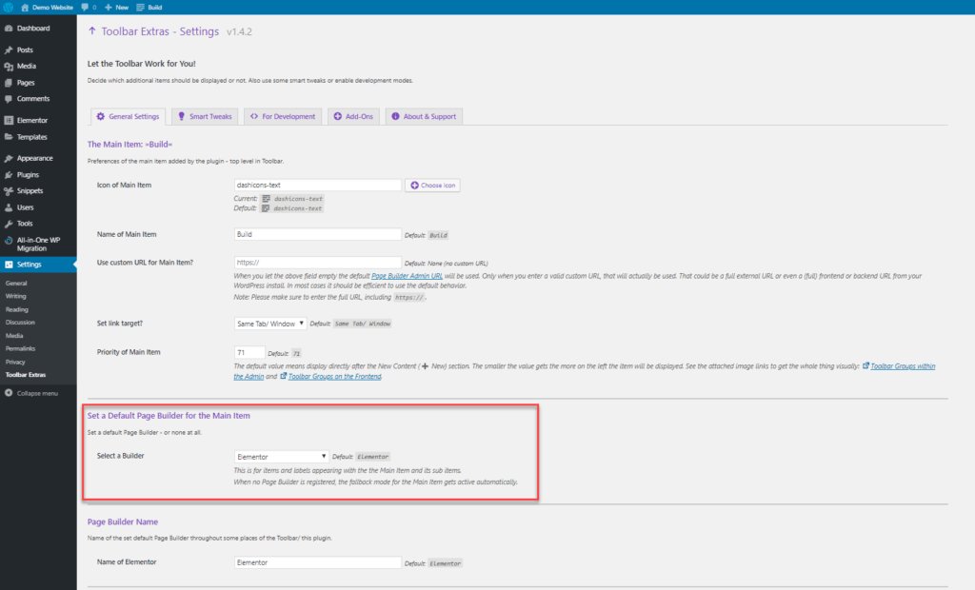Click the Templates folder icon
975x590 pixels.
tap(9, 137)
